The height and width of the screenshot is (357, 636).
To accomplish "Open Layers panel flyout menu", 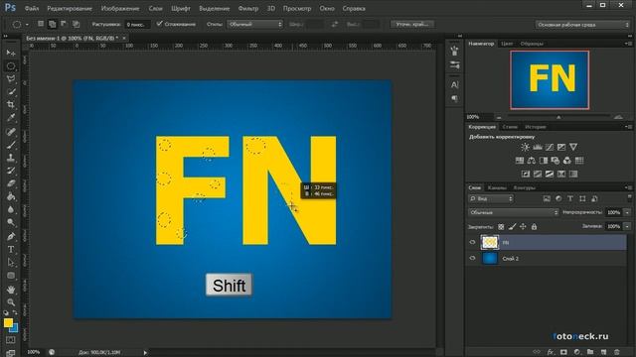I will (x=628, y=187).
